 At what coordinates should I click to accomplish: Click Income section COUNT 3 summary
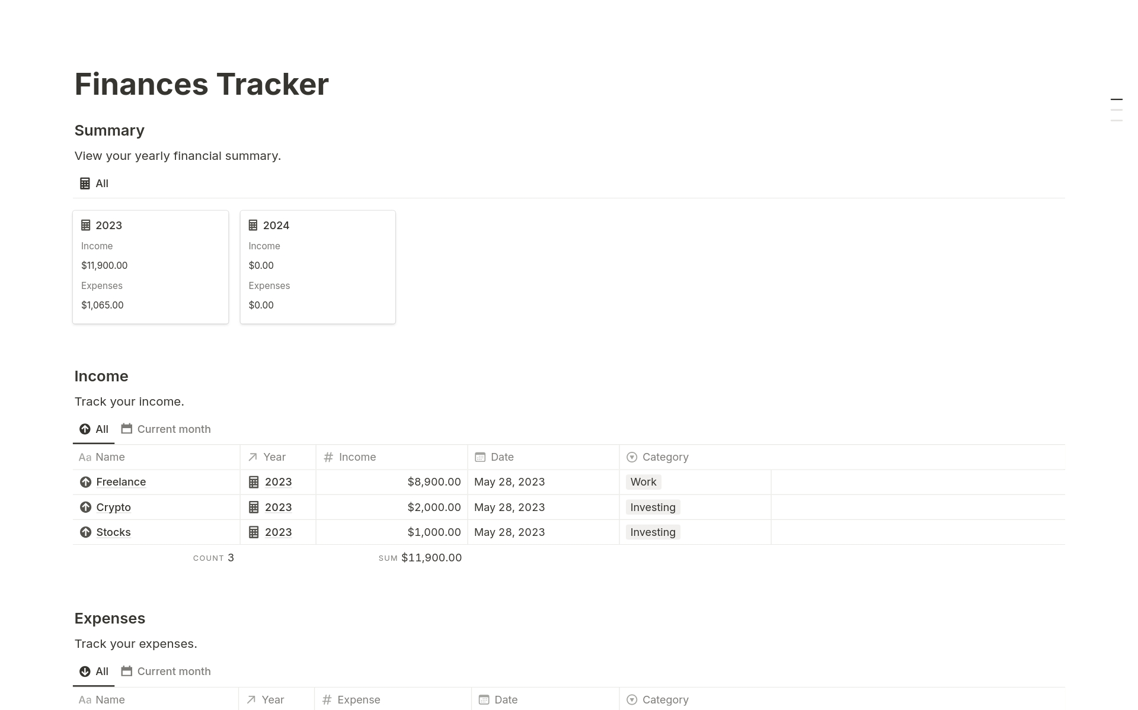(x=213, y=558)
